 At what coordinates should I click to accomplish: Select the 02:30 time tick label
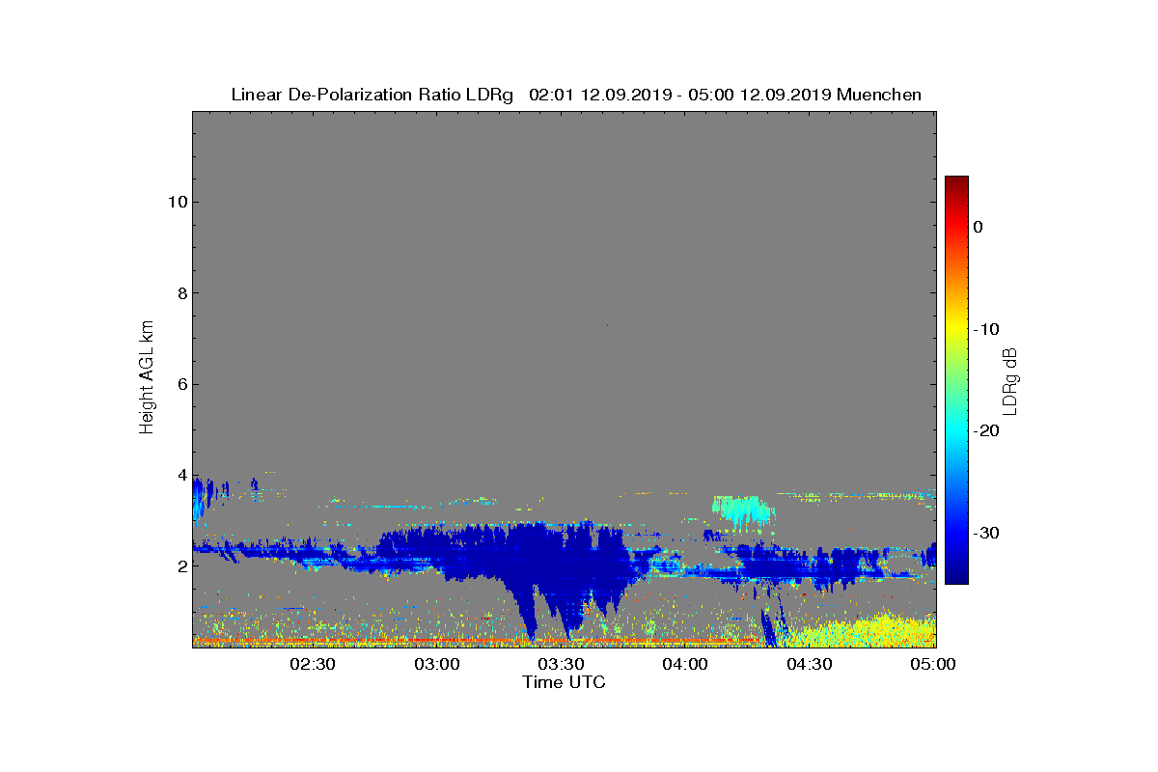(312, 664)
